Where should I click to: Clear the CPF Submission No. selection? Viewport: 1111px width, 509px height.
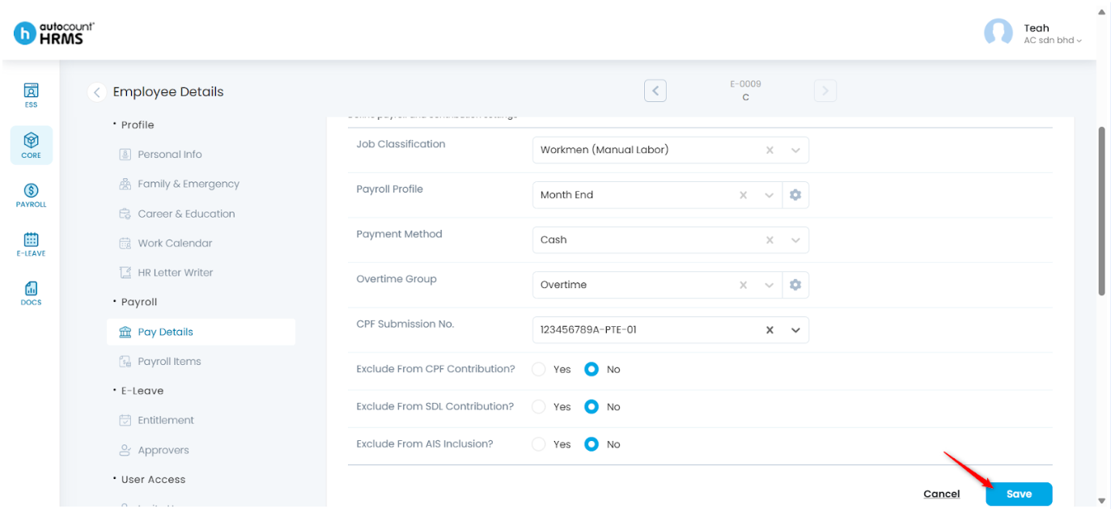pyautogui.click(x=770, y=329)
